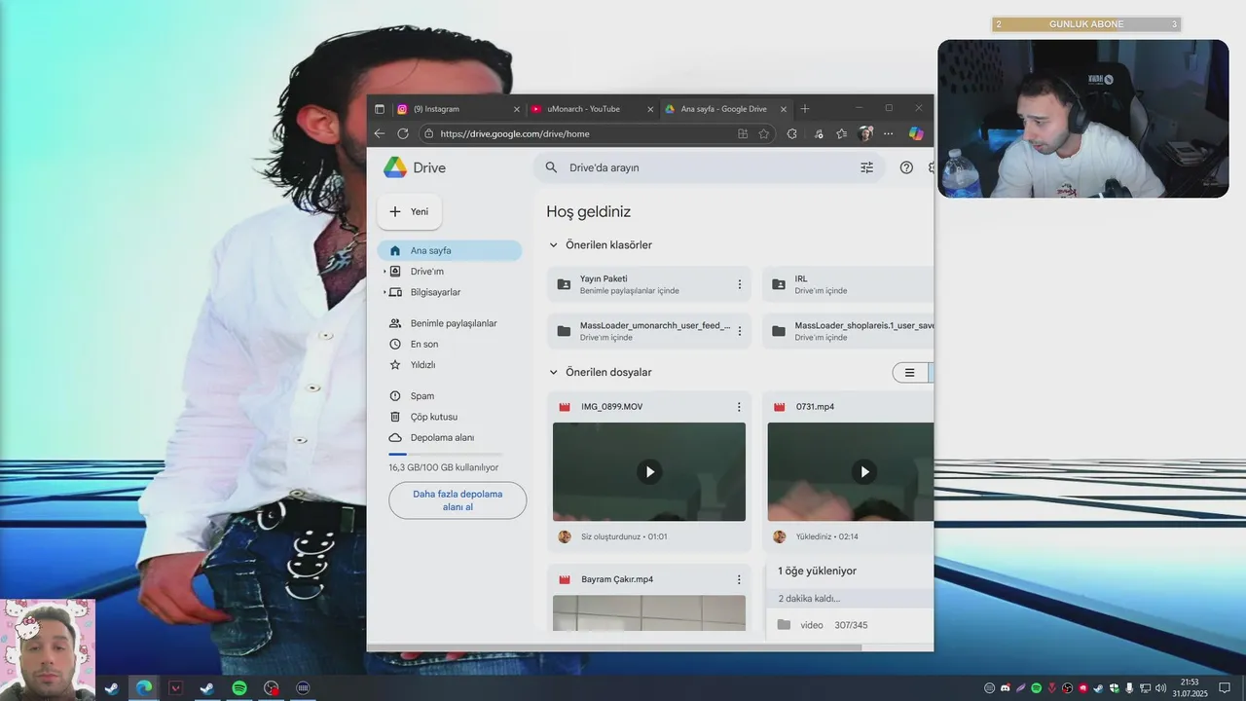Click the storage usage progress bar
1246x701 pixels.
click(x=446, y=455)
